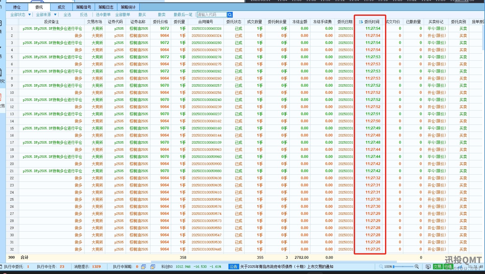Select the 委托 tab

pyautogui.click(x=39, y=7)
